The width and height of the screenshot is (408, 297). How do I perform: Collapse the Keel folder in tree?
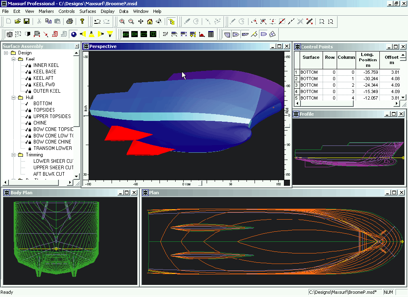click(x=14, y=59)
